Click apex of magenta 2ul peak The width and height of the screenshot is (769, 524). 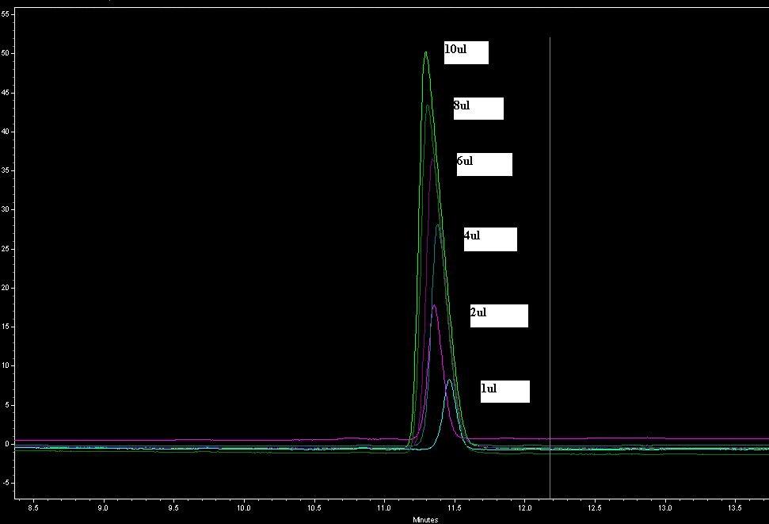[x=434, y=306]
